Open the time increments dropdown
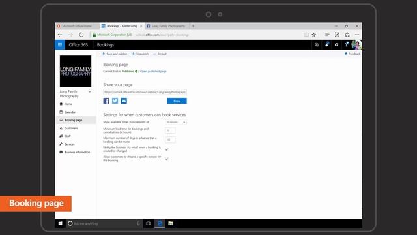Screen dimensions: 417x235 pyautogui.click(x=176, y=122)
